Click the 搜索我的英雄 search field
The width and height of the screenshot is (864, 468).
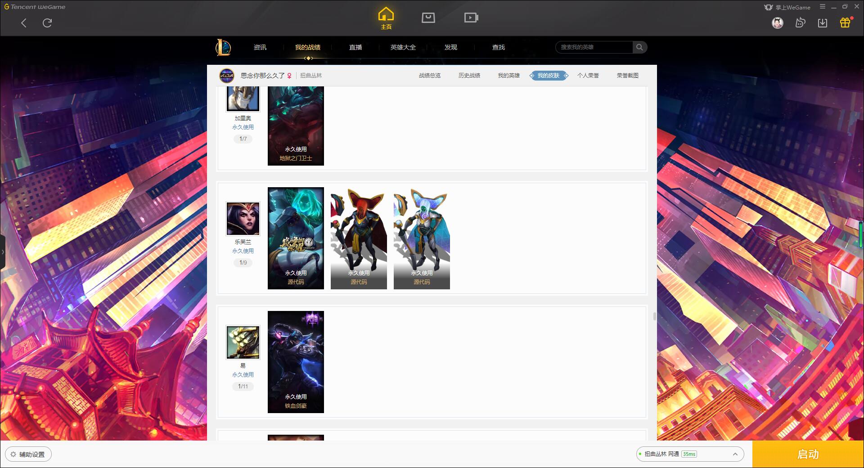pos(594,47)
